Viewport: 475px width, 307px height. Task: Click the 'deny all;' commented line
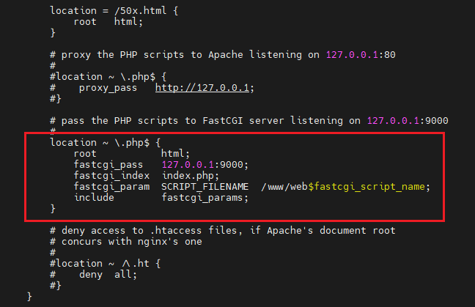point(108,275)
